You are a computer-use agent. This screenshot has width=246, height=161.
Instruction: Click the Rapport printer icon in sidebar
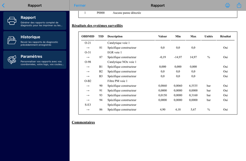pyautogui.click(x=12, y=21)
